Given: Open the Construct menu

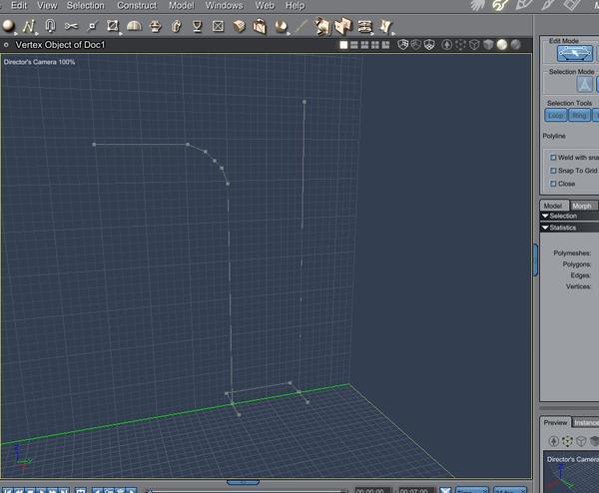Looking at the screenshot, I should (x=137, y=5).
